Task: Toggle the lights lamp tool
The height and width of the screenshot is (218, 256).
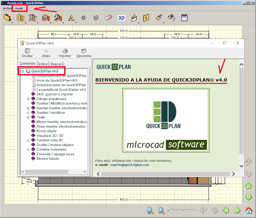Action: coord(171,18)
